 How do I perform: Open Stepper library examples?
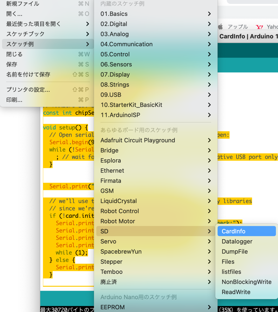point(156,262)
